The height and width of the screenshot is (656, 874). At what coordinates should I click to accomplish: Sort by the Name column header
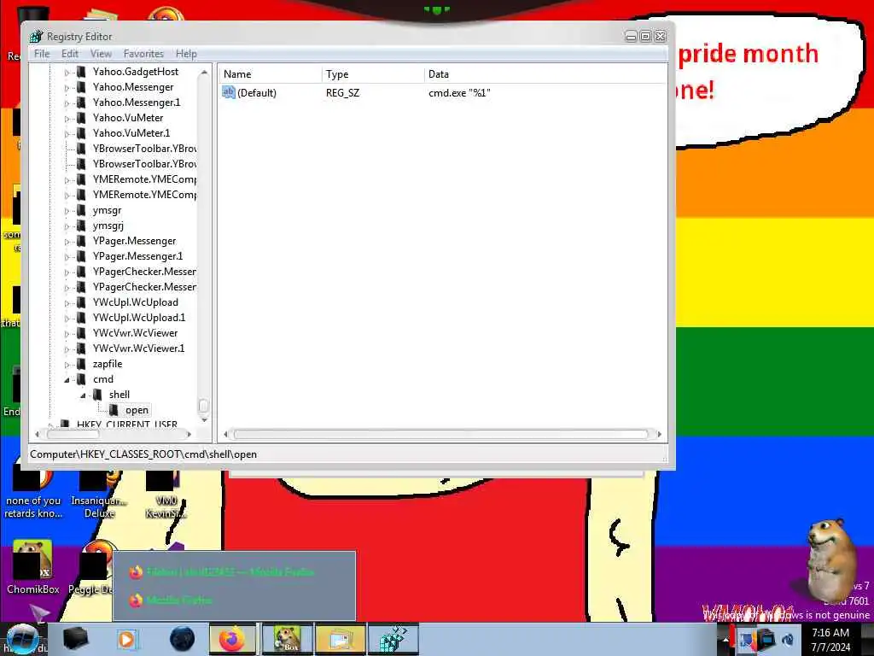(x=270, y=74)
